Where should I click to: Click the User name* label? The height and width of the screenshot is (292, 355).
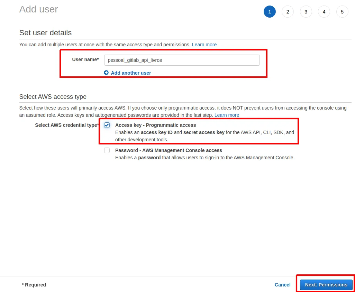point(85,59)
